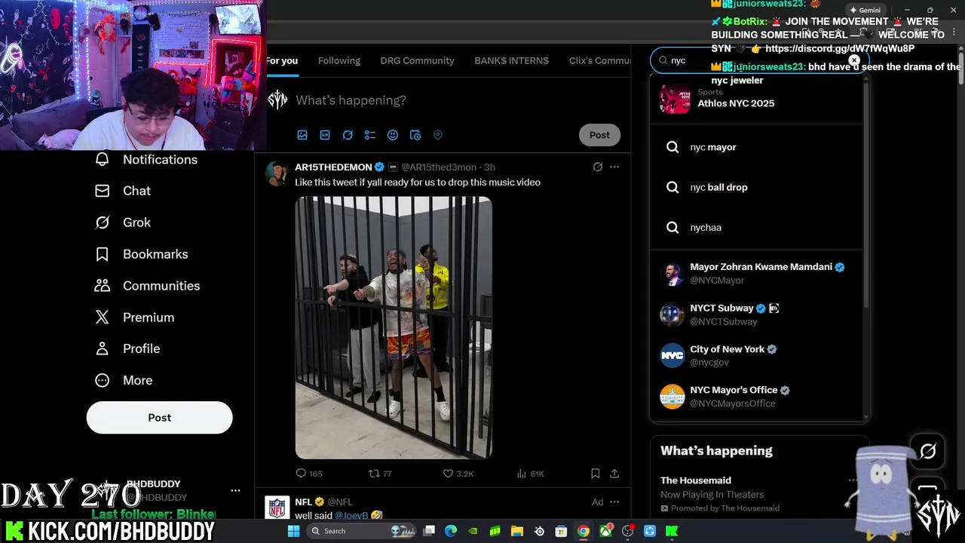
Task: Share the AR15THEDEMON tweet
Action: click(614, 474)
